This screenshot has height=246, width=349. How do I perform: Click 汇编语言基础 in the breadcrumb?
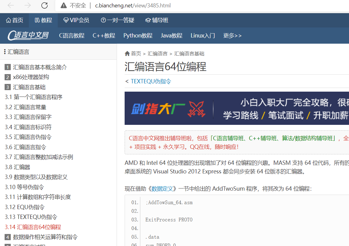point(189,54)
